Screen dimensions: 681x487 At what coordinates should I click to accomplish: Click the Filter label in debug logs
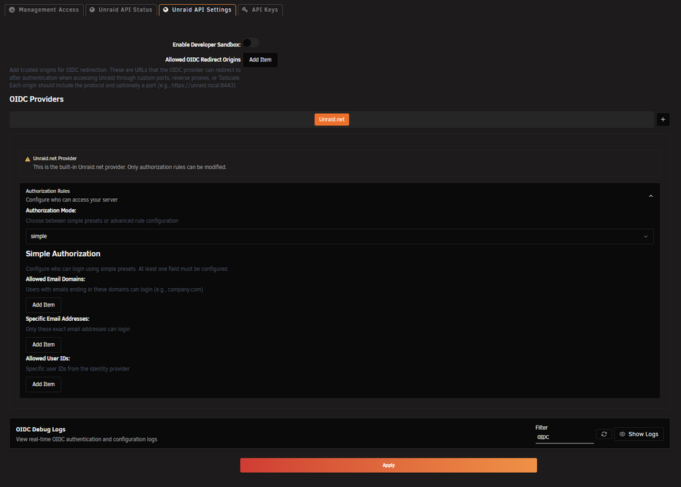[x=541, y=428]
